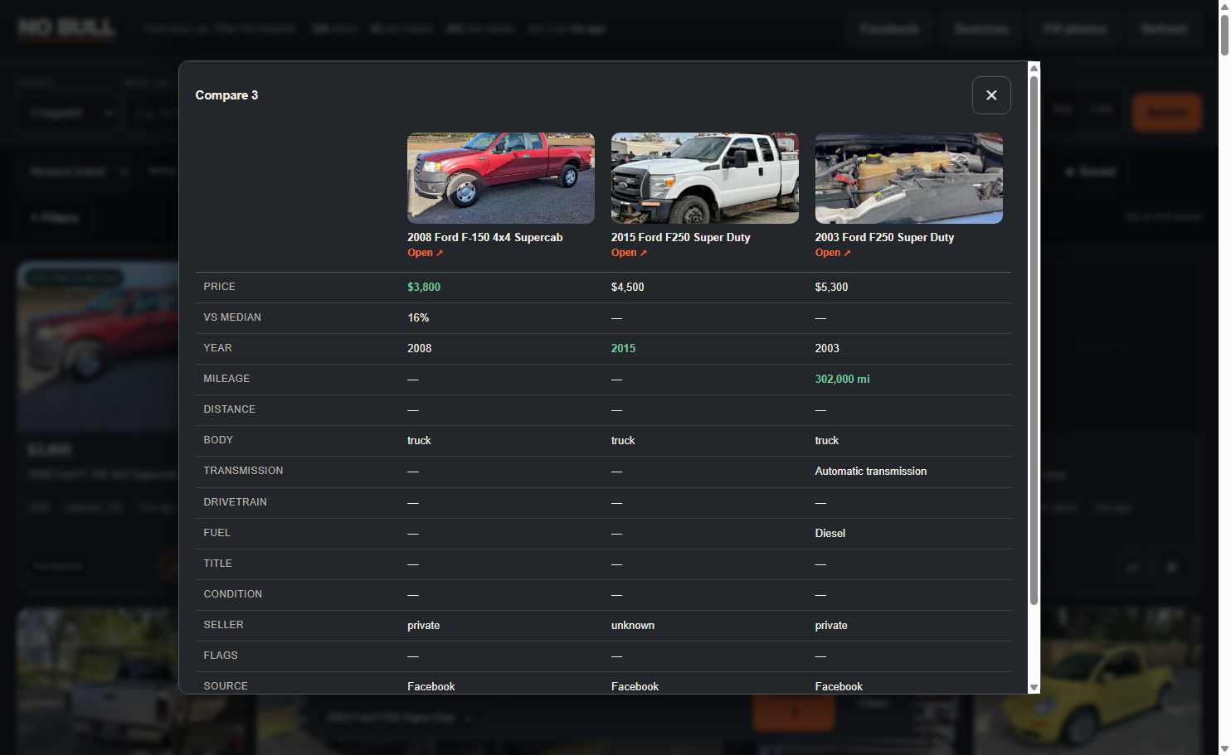Screen dimensions: 1231x755
Task: Open the 2003 Ford F250 Super Duty listing link
Action: click(x=833, y=253)
